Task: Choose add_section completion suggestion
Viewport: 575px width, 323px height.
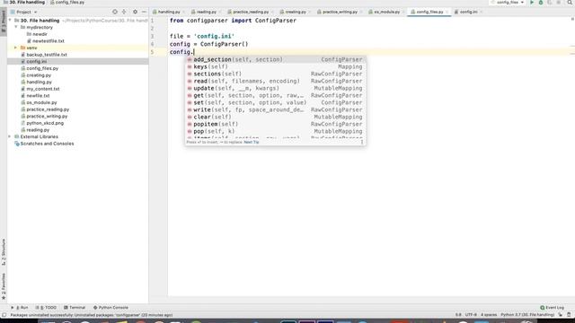Action: click(275, 59)
